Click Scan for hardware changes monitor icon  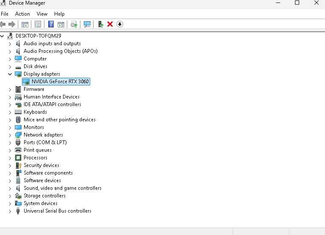[87, 24]
